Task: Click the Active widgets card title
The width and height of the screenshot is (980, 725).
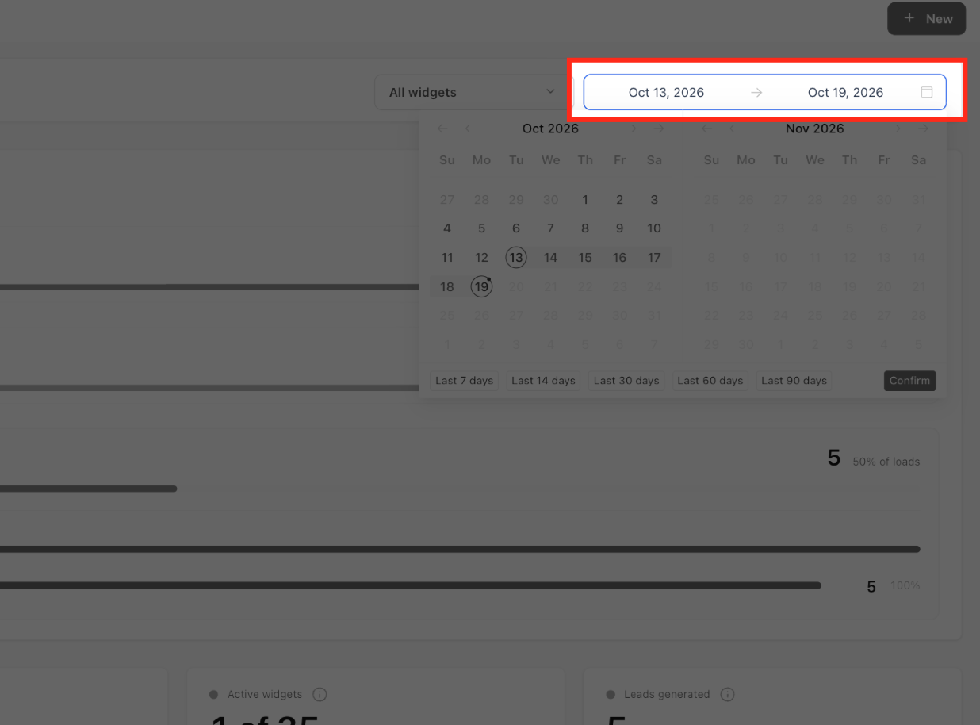Action: pos(265,694)
